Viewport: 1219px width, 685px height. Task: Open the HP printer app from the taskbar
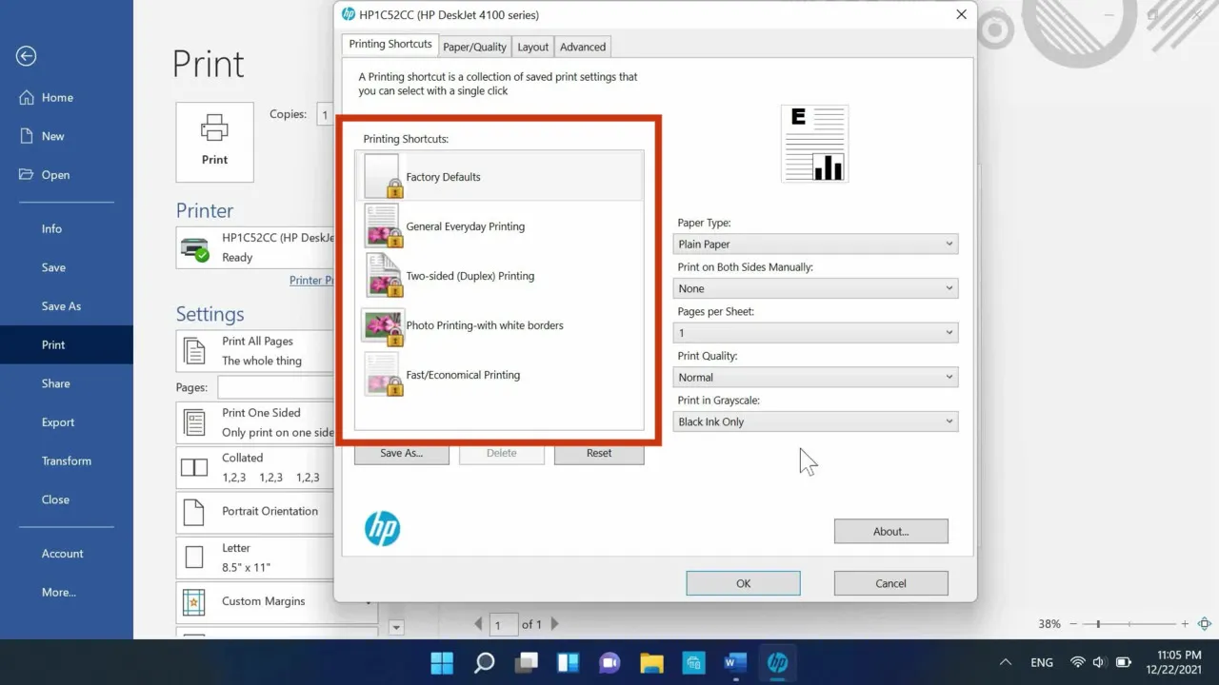(x=777, y=662)
